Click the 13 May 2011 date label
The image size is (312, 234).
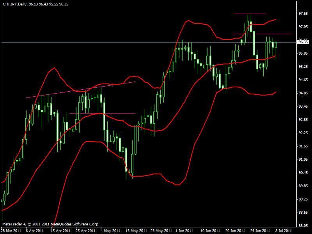coord(136,231)
